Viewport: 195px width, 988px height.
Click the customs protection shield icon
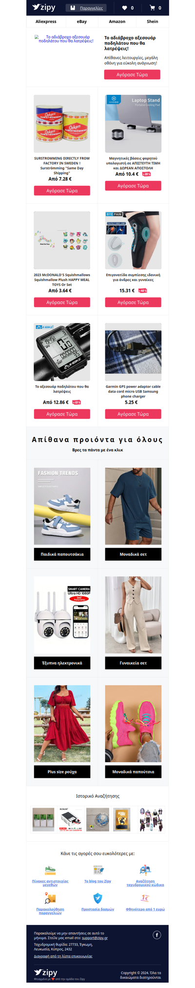point(97,898)
